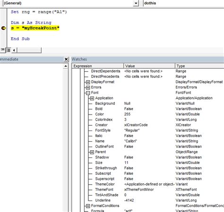Viewport: 224px width, 212px height.
Task: Click the highlighted s = "myBreakPoint" line
Action: point(35,28)
